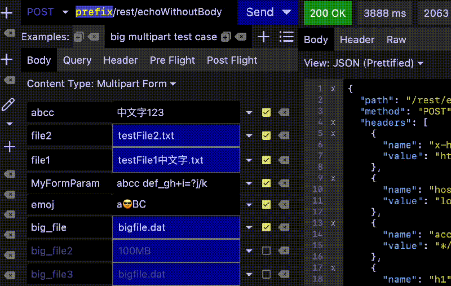
Task: Collapse fold marker on line 9
Action: (333, 178)
